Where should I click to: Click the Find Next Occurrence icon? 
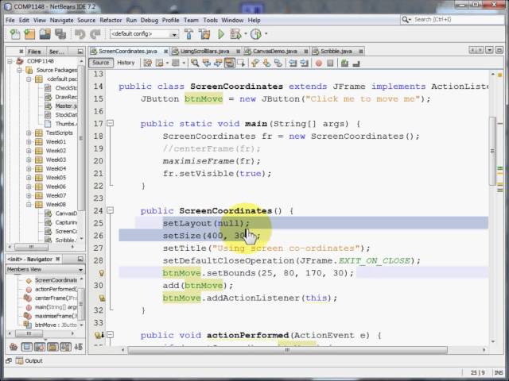(218, 63)
